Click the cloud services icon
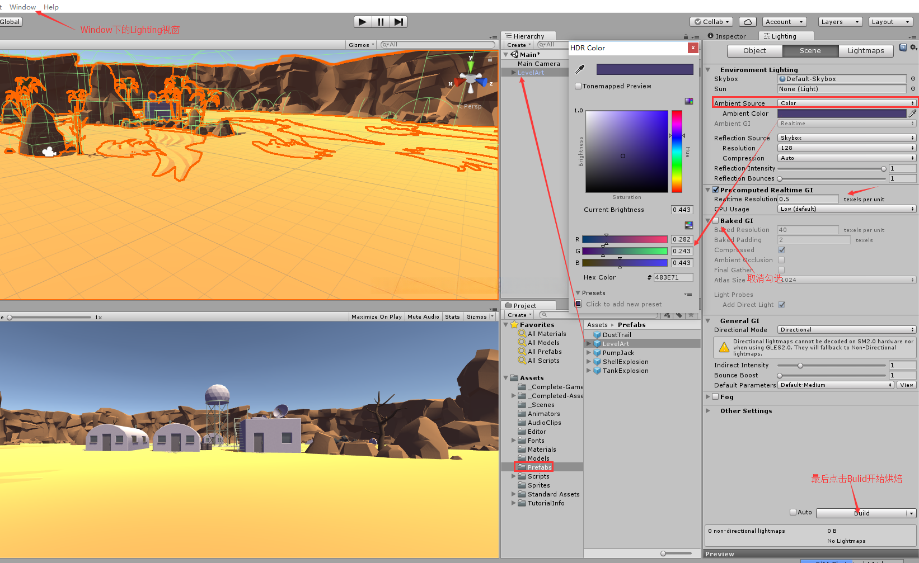The height and width of the screenshot is (563, 919). tap(748, 22)
